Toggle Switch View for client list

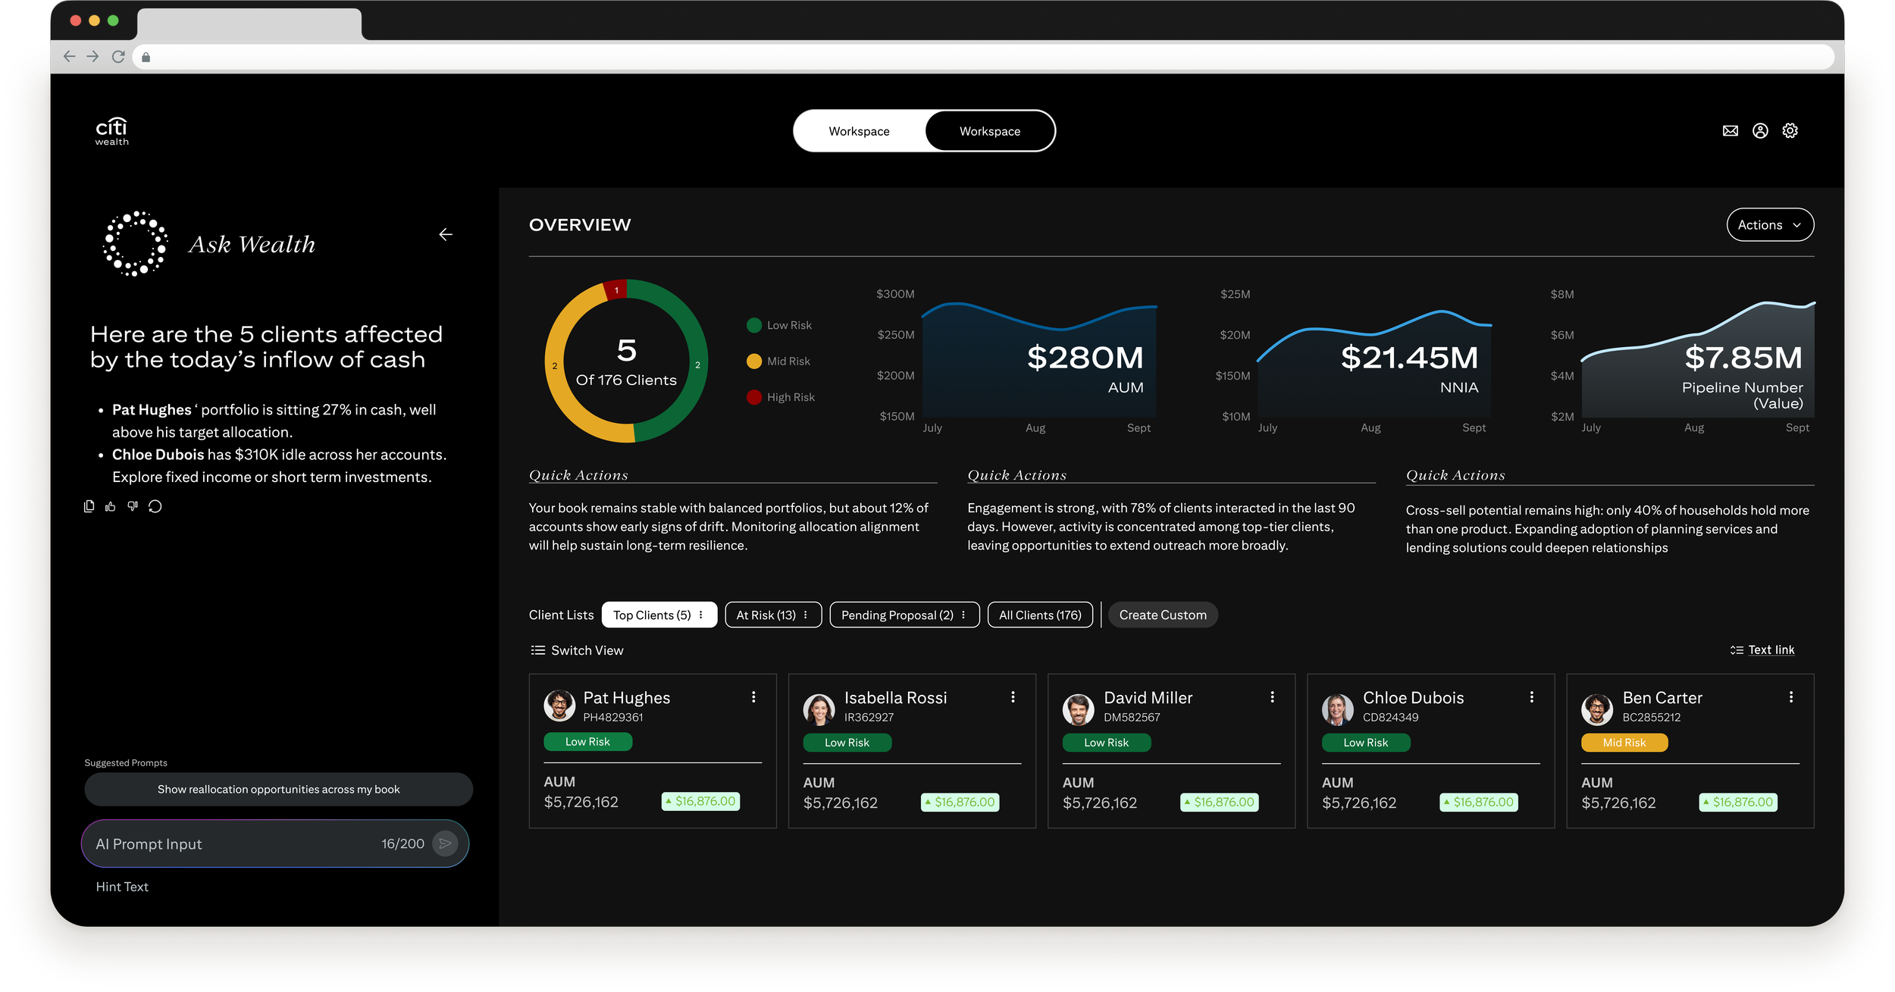tap(577, 650)
